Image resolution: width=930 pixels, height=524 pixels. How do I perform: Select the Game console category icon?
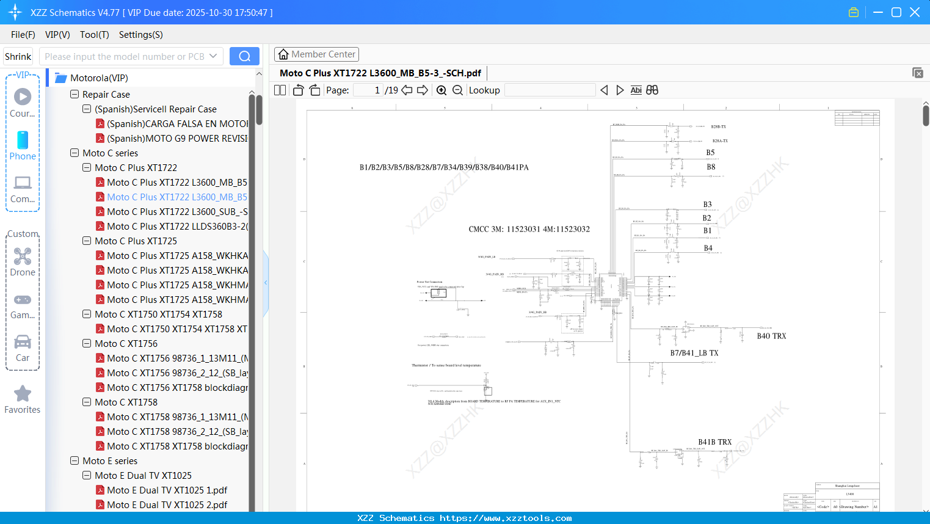tap(23, 305)
